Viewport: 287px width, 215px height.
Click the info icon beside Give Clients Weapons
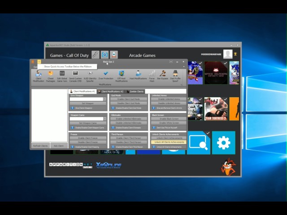click(72, 108)
